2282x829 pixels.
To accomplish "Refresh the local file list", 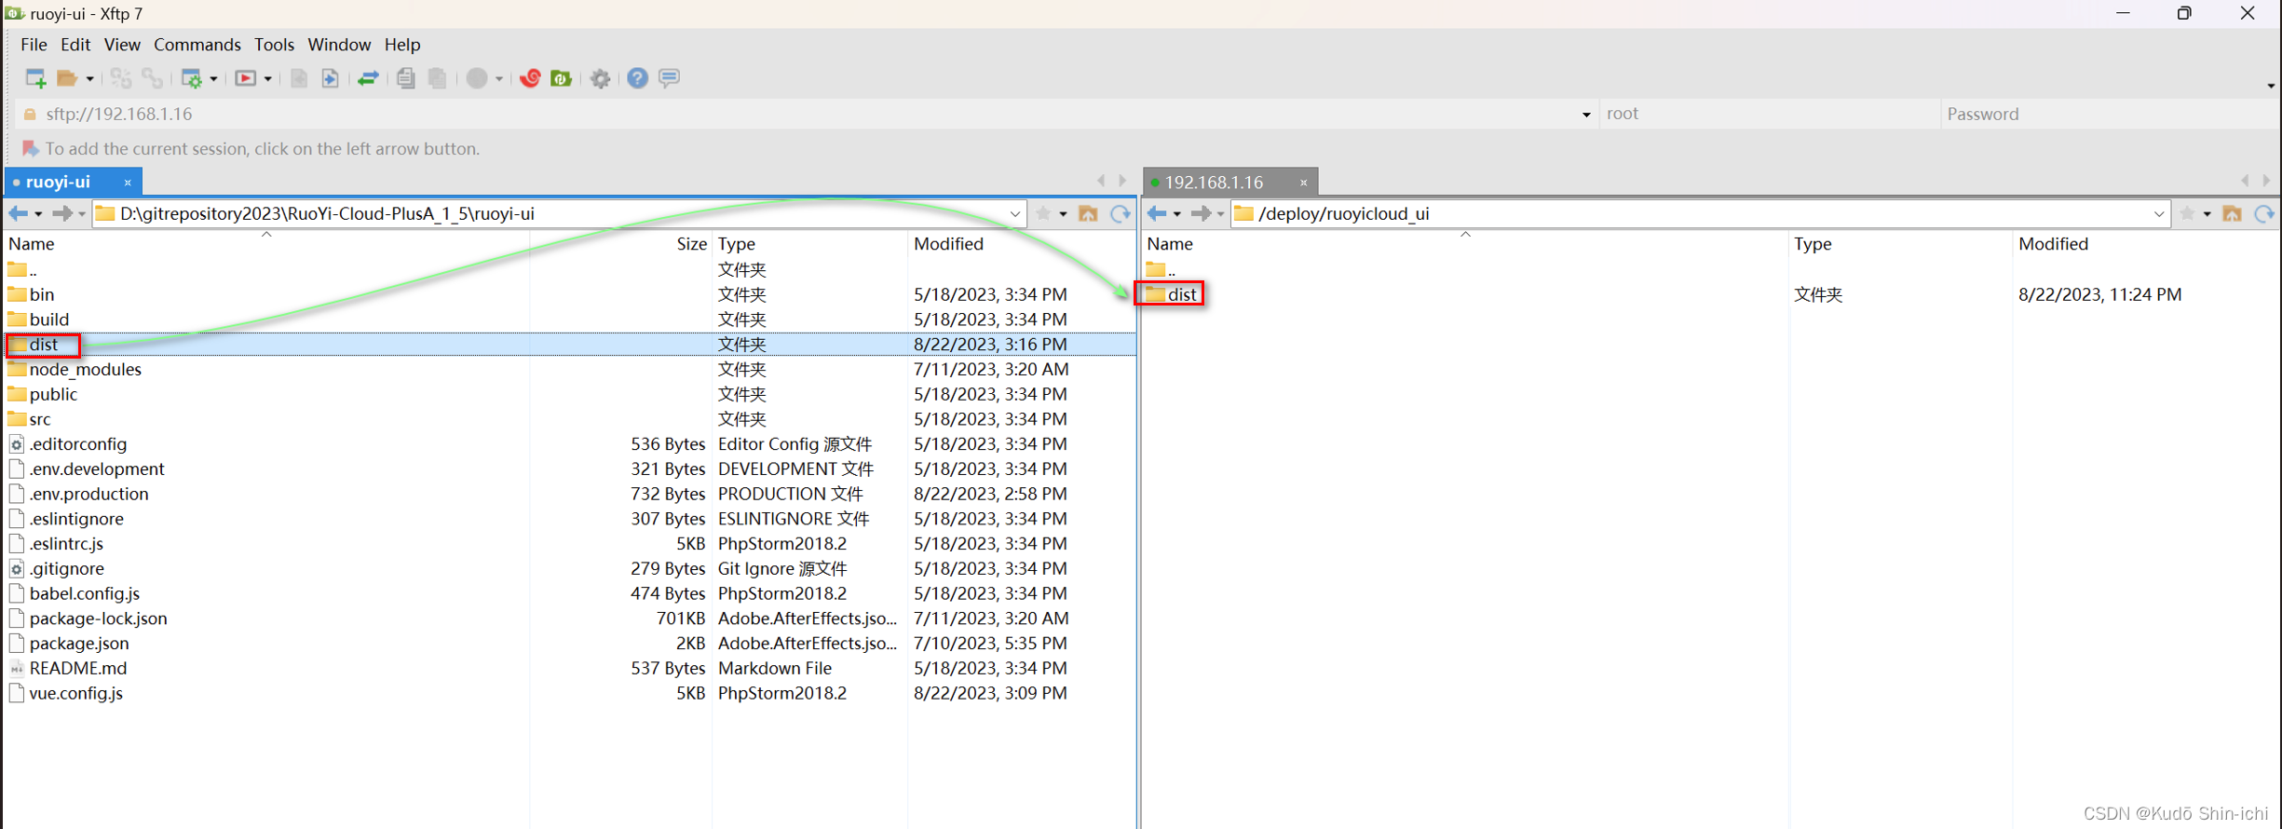I will coord(1121,214).
